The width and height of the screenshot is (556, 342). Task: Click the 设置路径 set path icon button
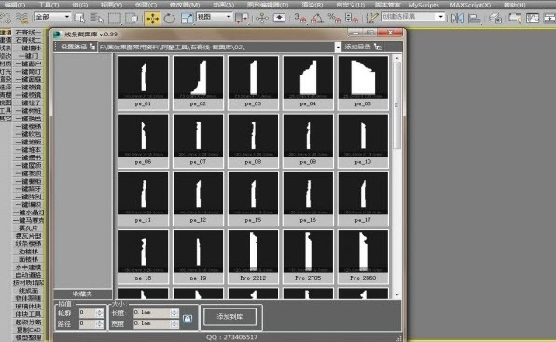(76, 47)
